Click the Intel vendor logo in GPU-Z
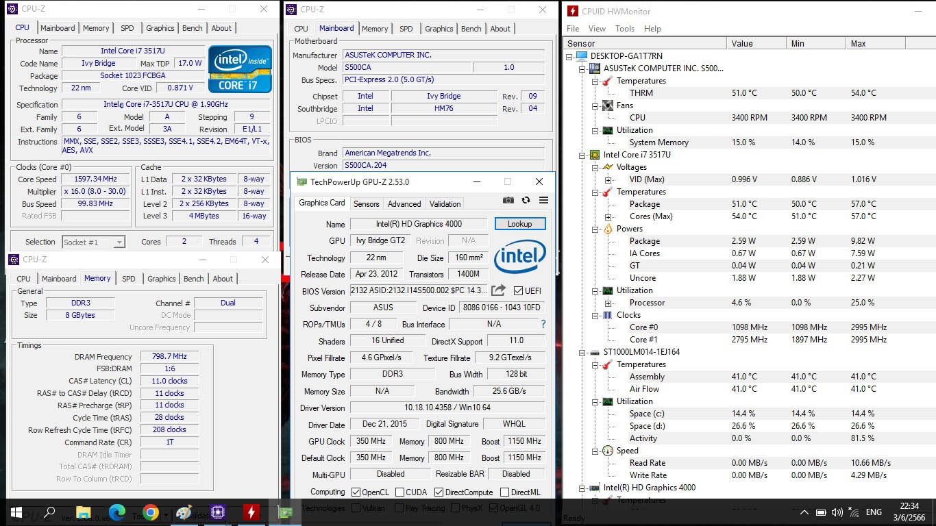936x526 pixels. pyautogui.click(x=519, y=258)
